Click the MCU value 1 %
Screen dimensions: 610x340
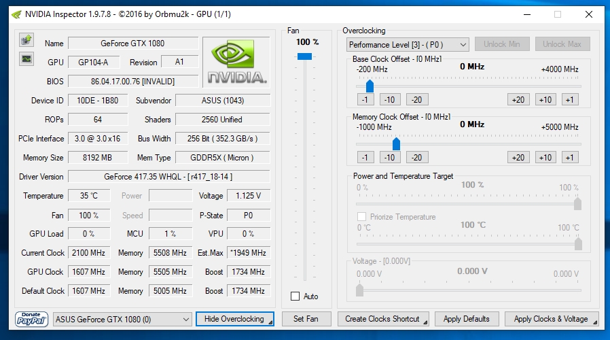171,234
